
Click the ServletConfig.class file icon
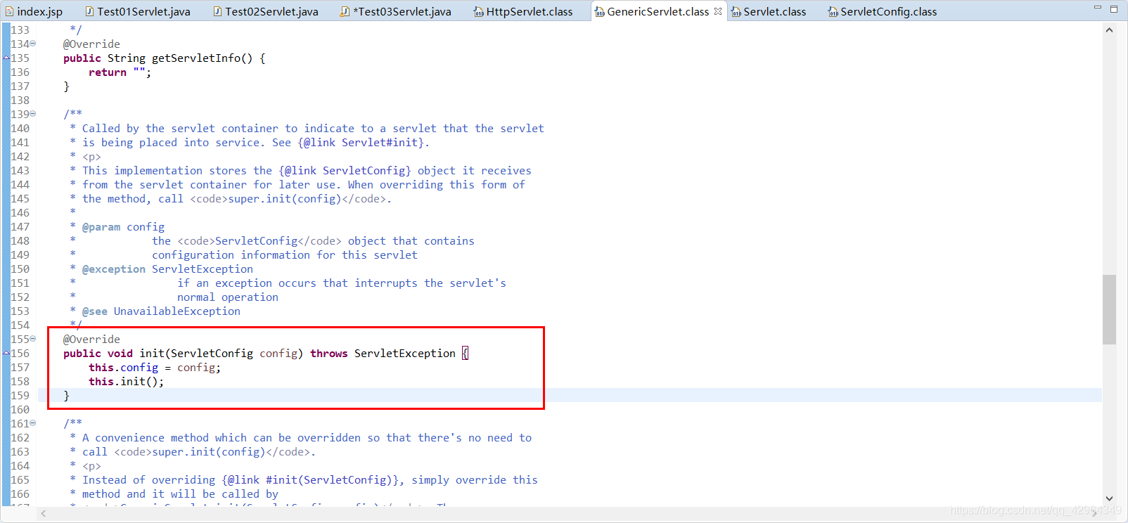pos(833,11)
